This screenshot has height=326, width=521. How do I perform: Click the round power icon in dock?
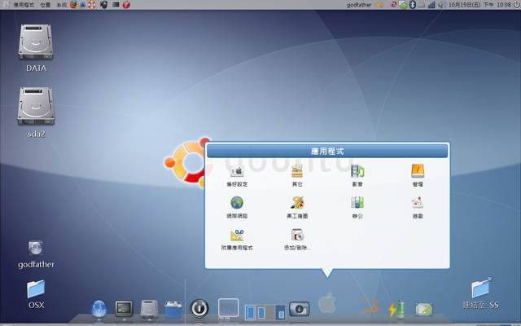pyautogui.click(x=199, y=308)
